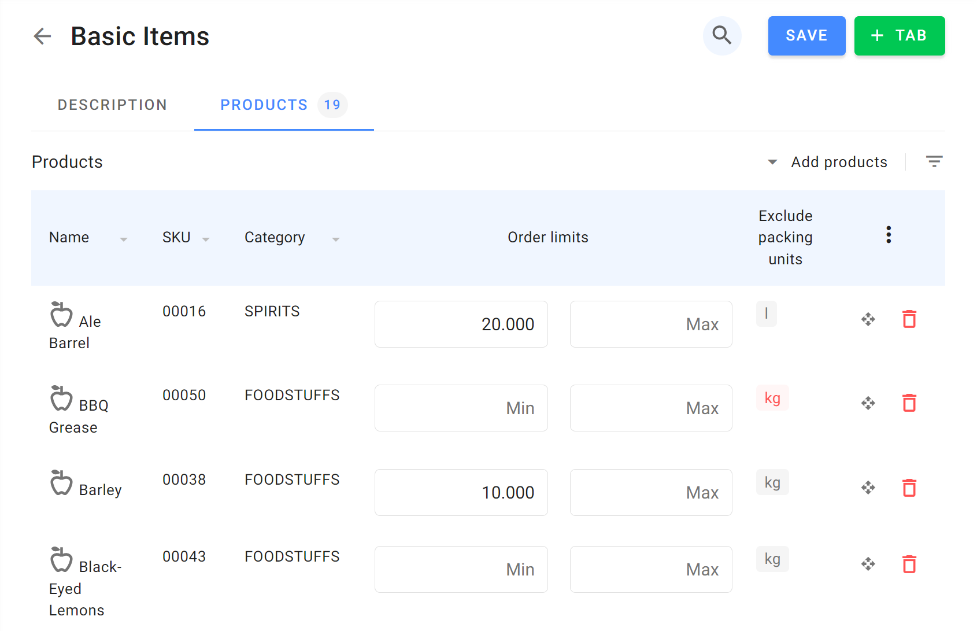Click the Min order limit field for BBQ Grease

pos(461,408)
